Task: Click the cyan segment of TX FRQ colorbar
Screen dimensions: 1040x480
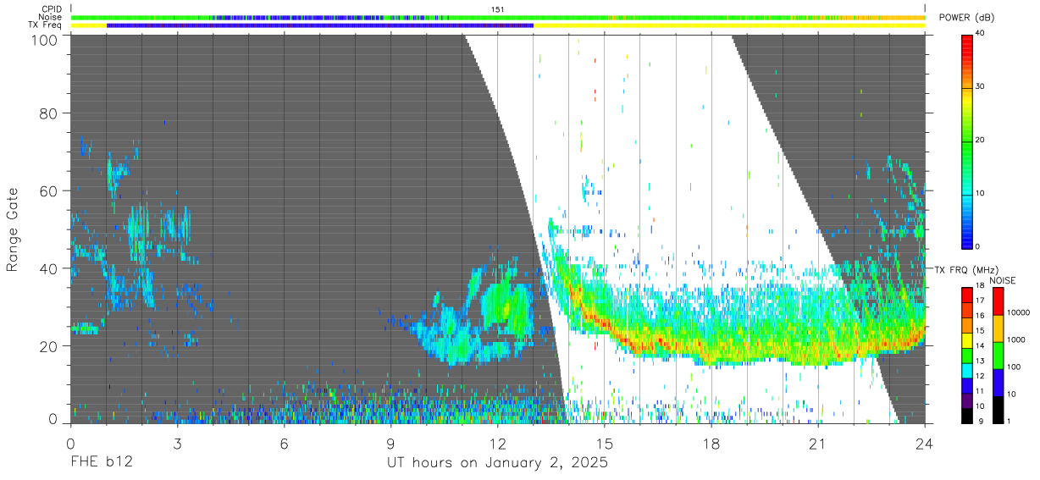Action: tap(966, 369)
